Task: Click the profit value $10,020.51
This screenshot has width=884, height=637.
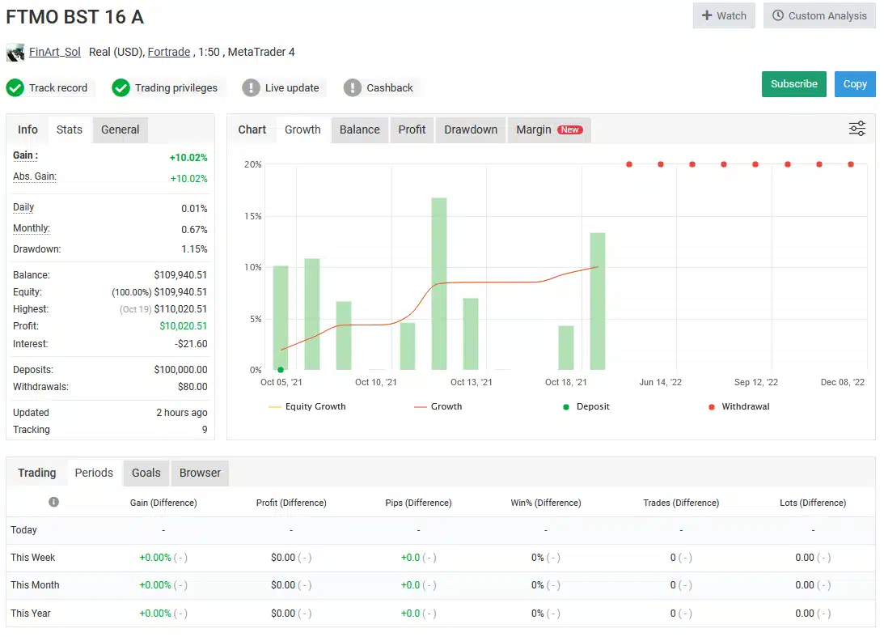Action: coord(184,325)
